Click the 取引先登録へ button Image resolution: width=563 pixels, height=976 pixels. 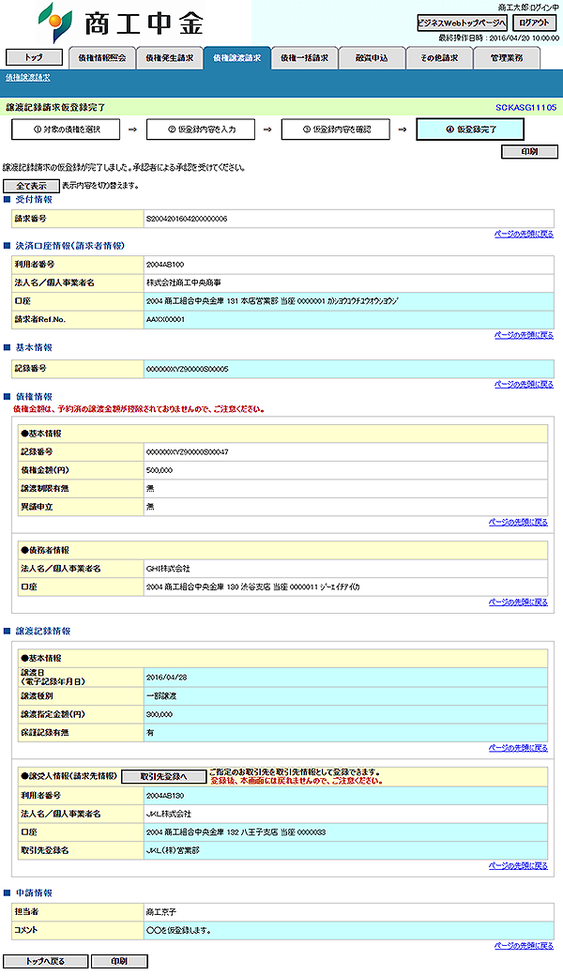tap(163, 776)
